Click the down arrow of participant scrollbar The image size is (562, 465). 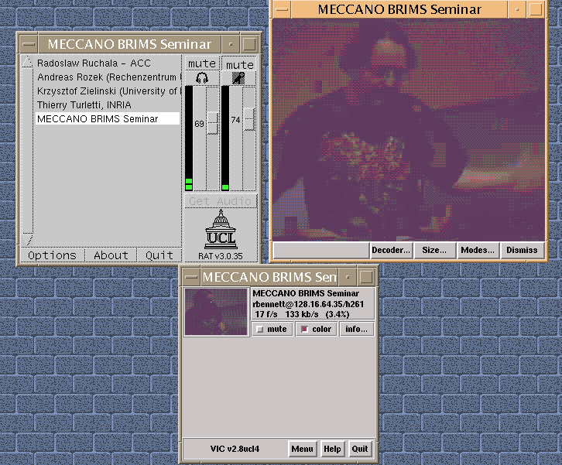pos(27,239)
